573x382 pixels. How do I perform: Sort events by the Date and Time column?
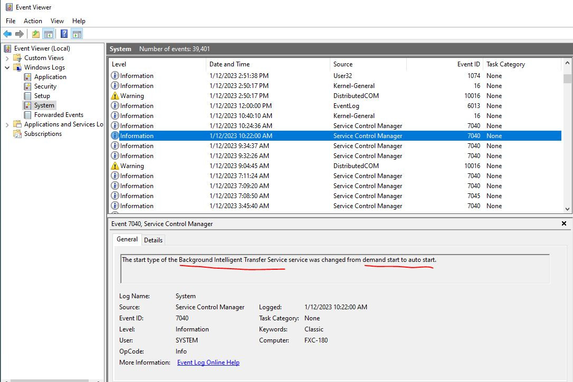231,64
